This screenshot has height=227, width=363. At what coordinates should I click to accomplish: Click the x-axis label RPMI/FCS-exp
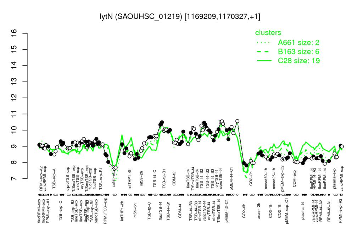pyautogui.click(x=105, y=211)
